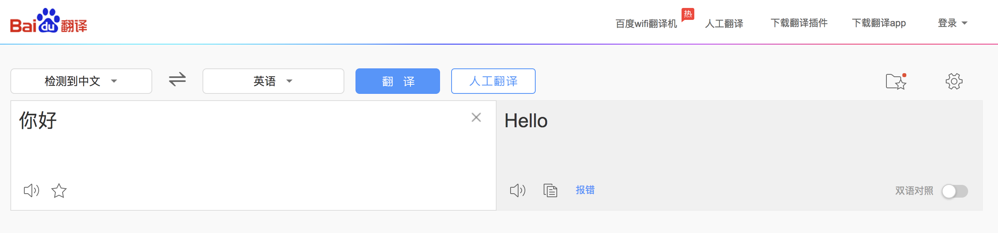Open translation settings gear icon

click(954, 81)
